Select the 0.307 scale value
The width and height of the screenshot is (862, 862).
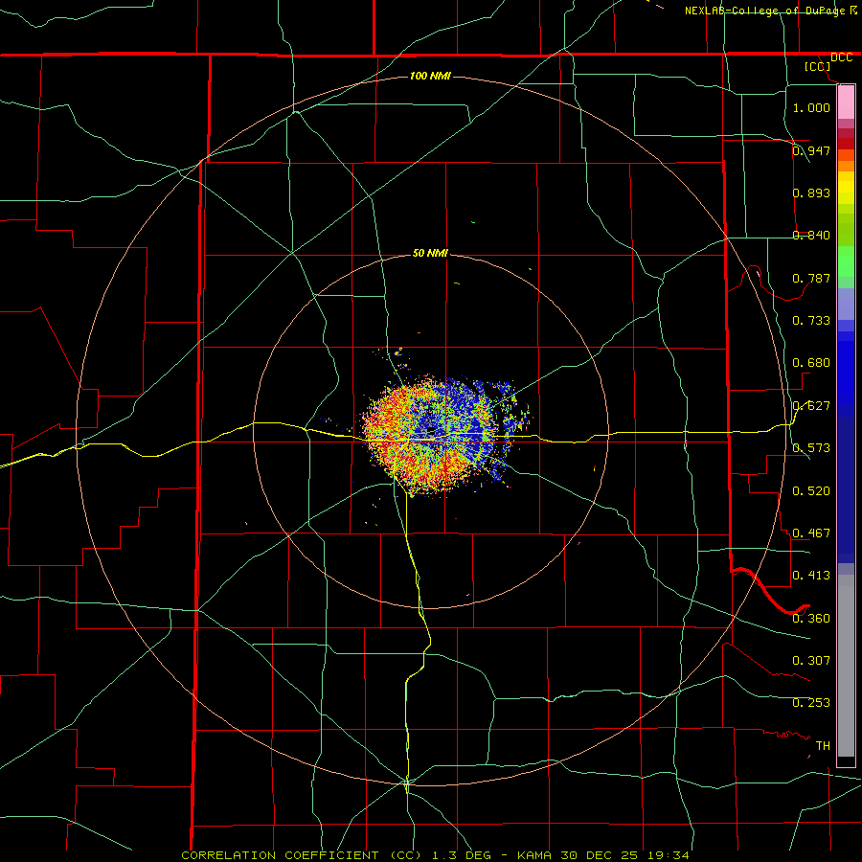coord(811,661)
